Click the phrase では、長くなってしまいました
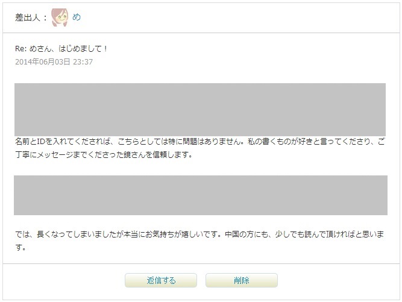Viewport: 402px width, 302px height. [66, 234]
